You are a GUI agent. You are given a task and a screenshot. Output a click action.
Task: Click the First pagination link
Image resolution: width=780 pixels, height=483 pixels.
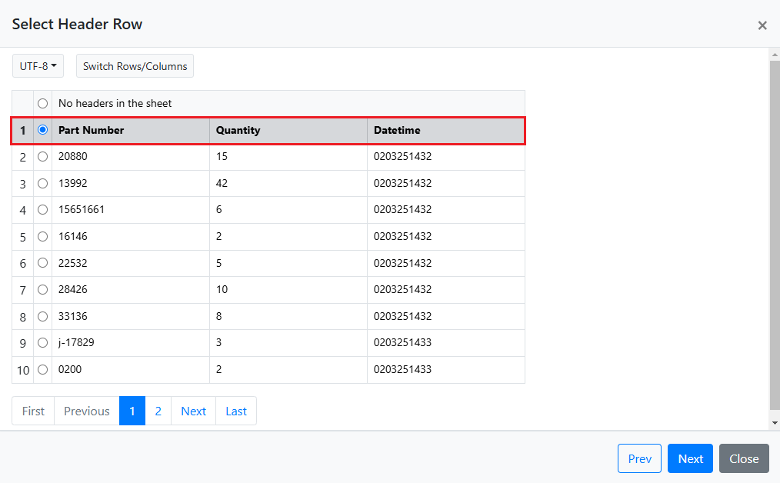click(x=33, y=411)
